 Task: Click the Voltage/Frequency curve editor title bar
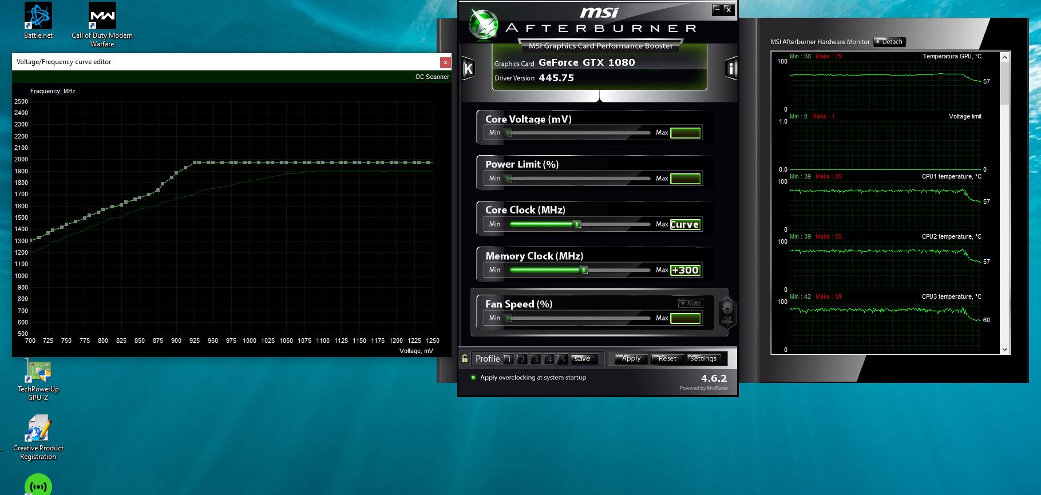pyautogui.click(x=226, y=62)
